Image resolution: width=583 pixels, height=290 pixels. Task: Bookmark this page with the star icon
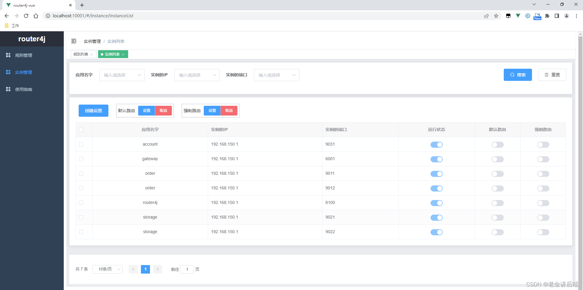[x=496, y=16]
